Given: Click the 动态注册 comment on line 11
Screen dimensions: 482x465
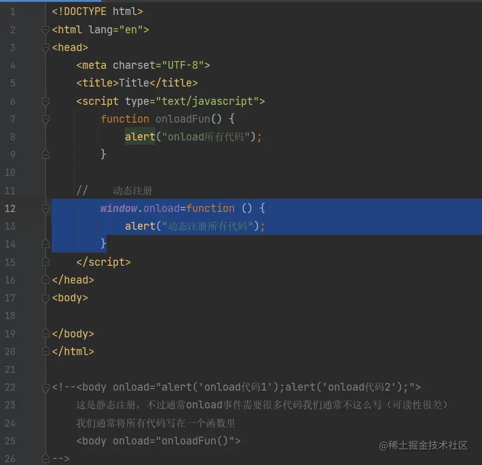Looking at the screenshot, I should tap(133, 191).
